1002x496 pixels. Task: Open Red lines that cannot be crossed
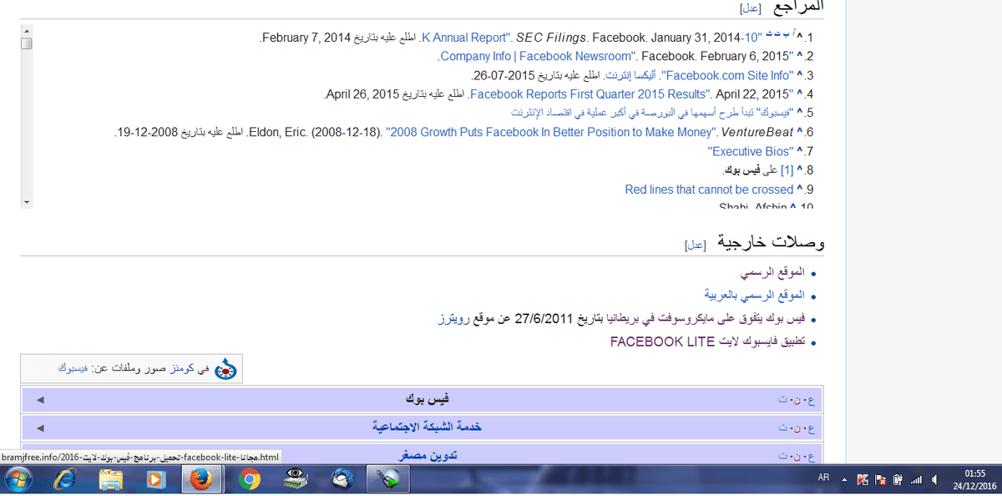pos(709,190)
